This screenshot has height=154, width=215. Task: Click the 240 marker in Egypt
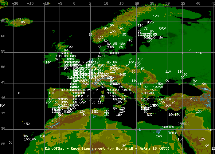click(159, 136)
